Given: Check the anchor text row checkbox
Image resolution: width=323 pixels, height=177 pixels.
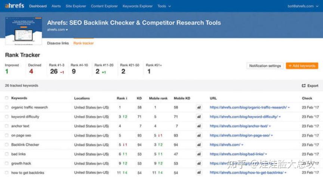Looking at the screenshot, I should pos(7,126).
